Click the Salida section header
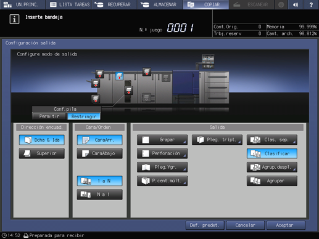 218,128
